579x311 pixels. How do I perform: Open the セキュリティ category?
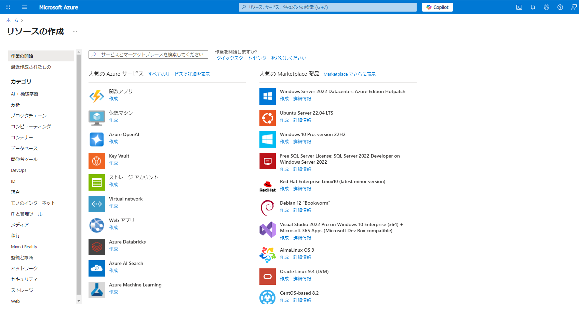[x=24, y=279]
